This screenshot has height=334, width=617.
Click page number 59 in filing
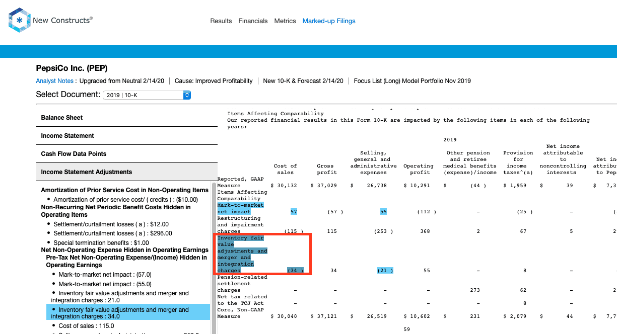click(407, 329)
